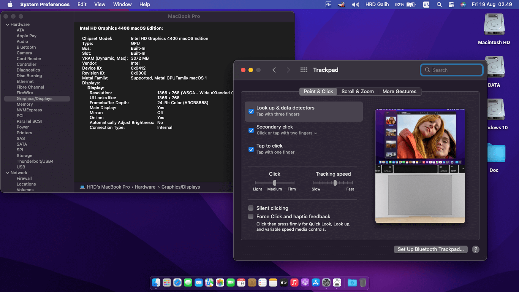This screenshot has height=292, width=519.
Task: Toggle Secondary click checkbox
Action: [x=251, y=130]
